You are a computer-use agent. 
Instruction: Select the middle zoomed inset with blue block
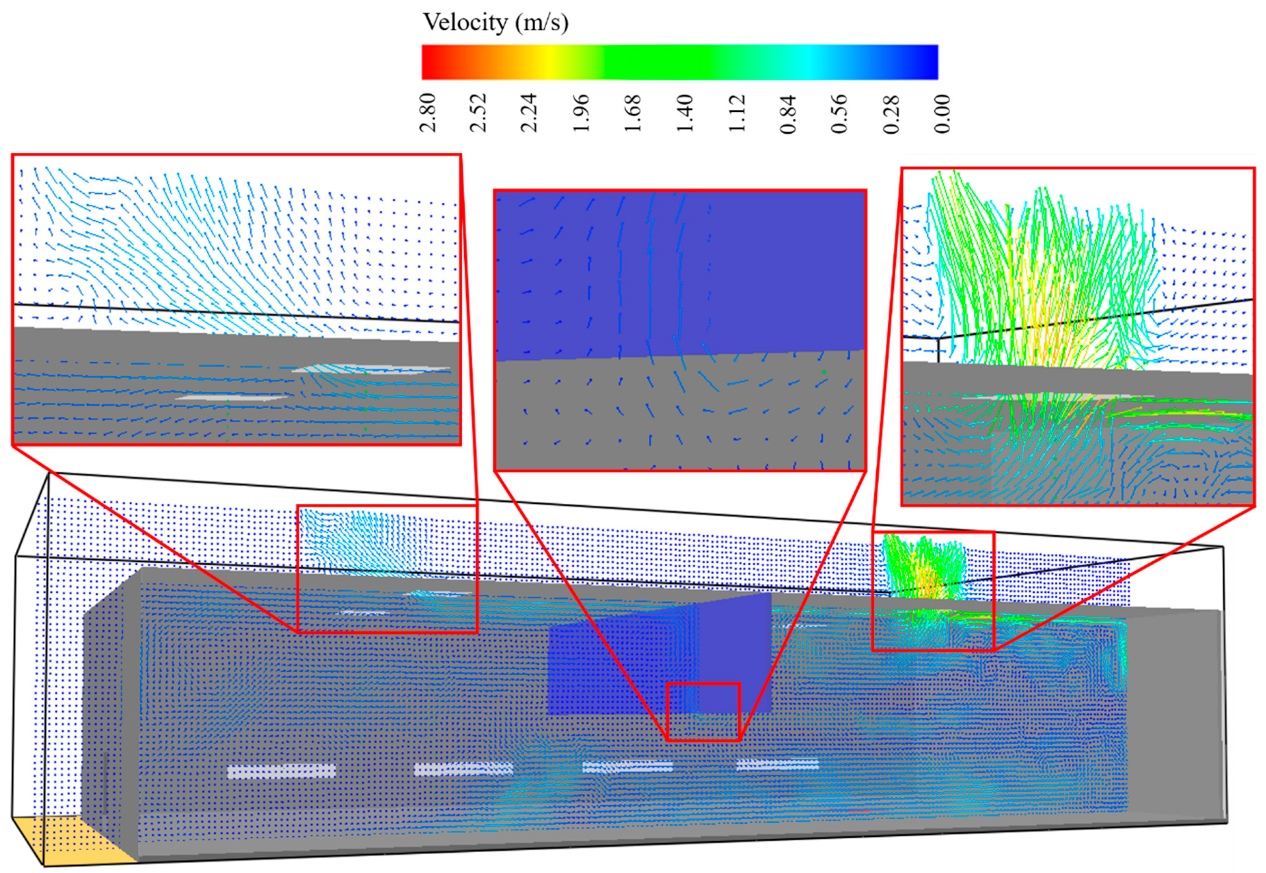click(x=680, y=331)
